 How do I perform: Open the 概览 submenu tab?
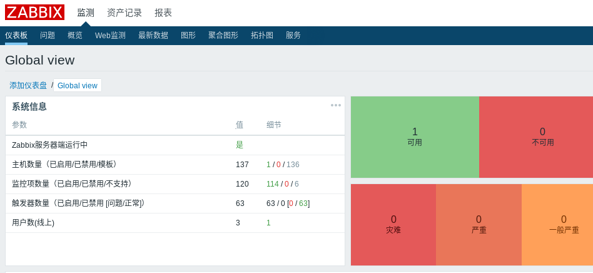click(x=75, y=36)
